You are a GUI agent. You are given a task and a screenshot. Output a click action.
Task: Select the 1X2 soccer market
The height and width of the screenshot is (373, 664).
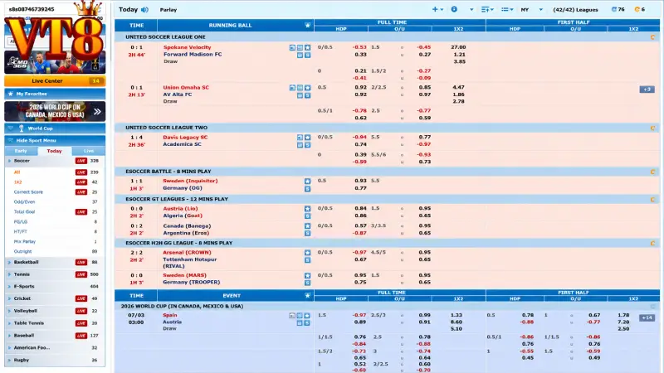click(17, 182)
